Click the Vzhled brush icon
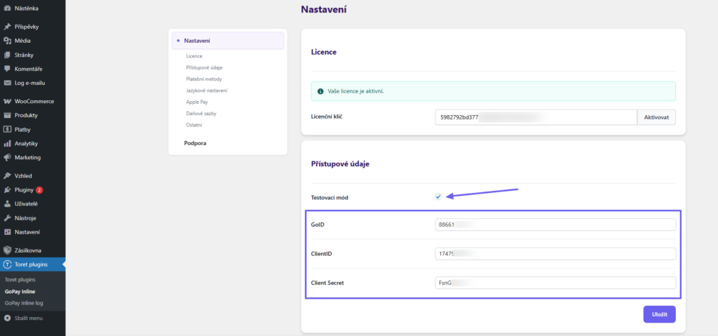Screen dimensions: 718x336 pyautogui.click(x=7, y=175)
